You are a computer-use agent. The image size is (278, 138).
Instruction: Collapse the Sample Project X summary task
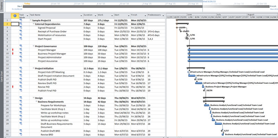31,20
